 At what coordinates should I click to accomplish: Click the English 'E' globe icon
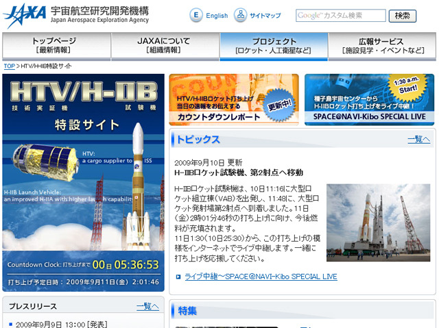(x=196, y=15)
